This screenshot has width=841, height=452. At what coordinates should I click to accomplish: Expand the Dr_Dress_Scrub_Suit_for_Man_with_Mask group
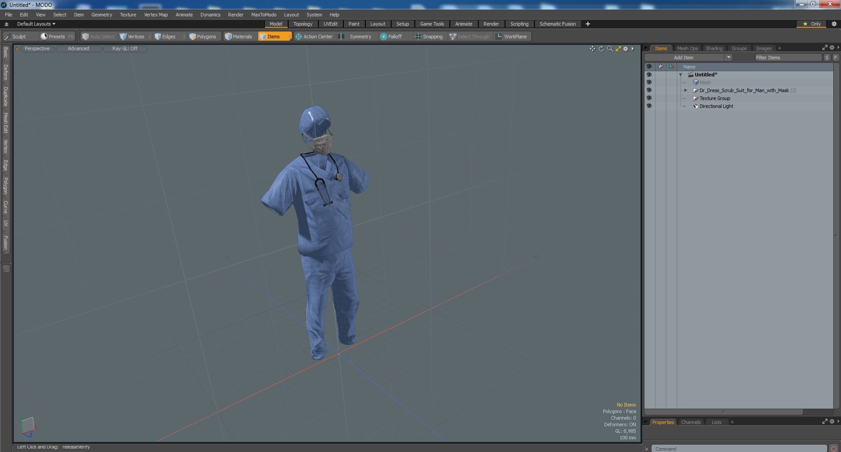[686, 90]
